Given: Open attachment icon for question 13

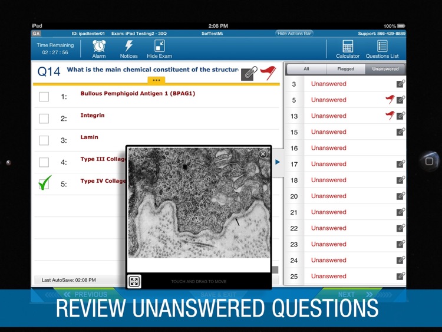Looking at the screenshot, I should pos(401,116).
